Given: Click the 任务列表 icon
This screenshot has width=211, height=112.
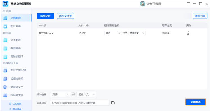Looking at the screenshot, I should click(10, 104).
